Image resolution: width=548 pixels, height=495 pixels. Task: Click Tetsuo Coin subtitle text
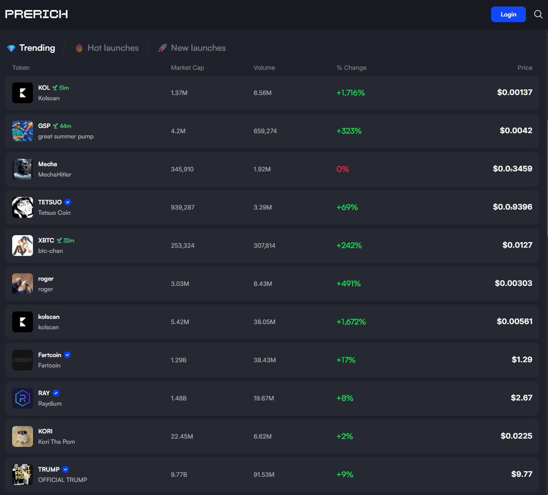click(54, 213)
